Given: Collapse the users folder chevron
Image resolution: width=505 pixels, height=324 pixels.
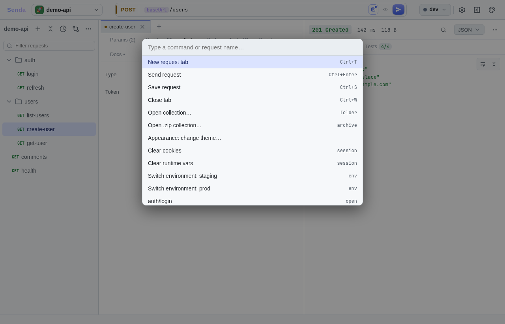Looking at the screenshot, I should (9, 102).
